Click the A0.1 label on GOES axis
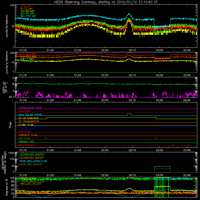 (11, 97)
